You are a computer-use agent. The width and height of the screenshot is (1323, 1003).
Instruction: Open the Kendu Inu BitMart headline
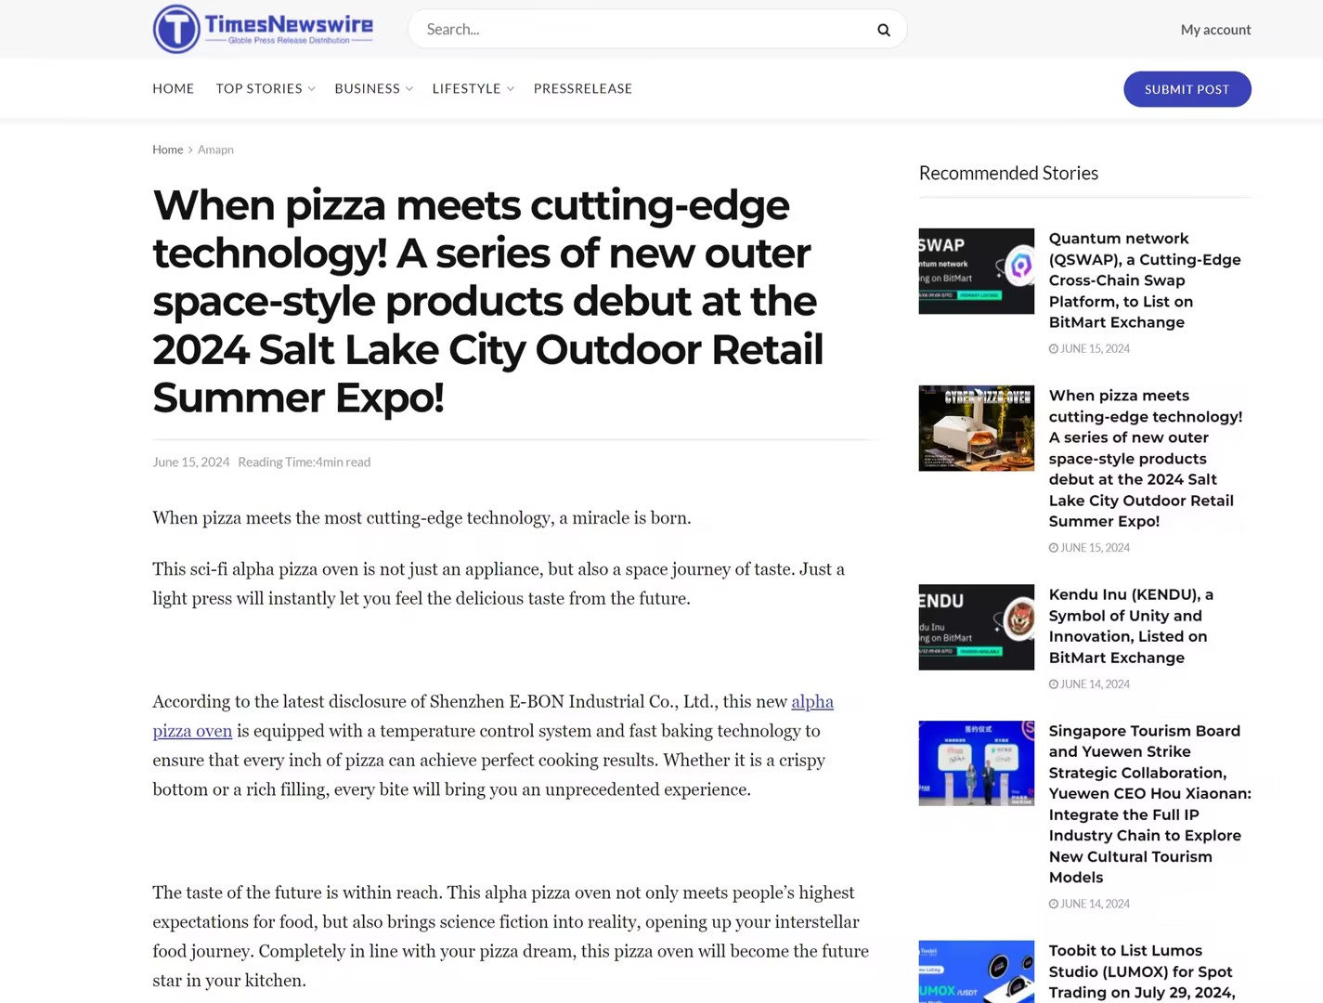click(x=1131, y=626)
